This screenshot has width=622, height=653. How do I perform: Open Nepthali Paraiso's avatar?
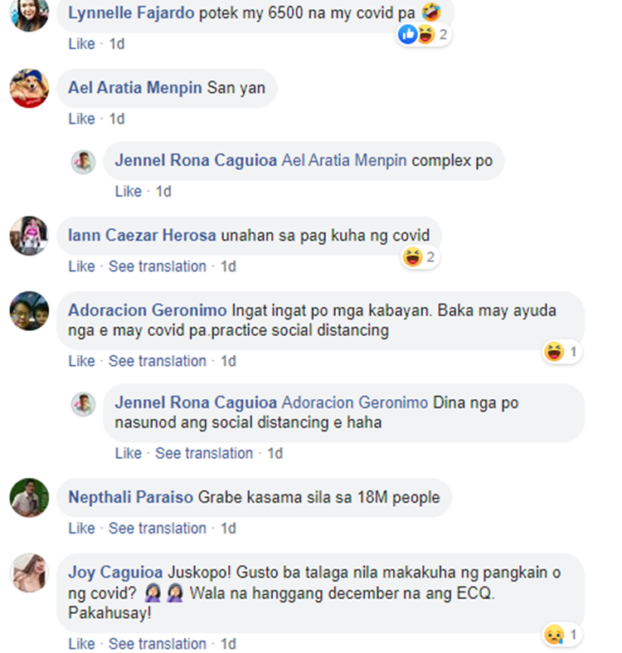pyautogui.click(x=29, y=498)
